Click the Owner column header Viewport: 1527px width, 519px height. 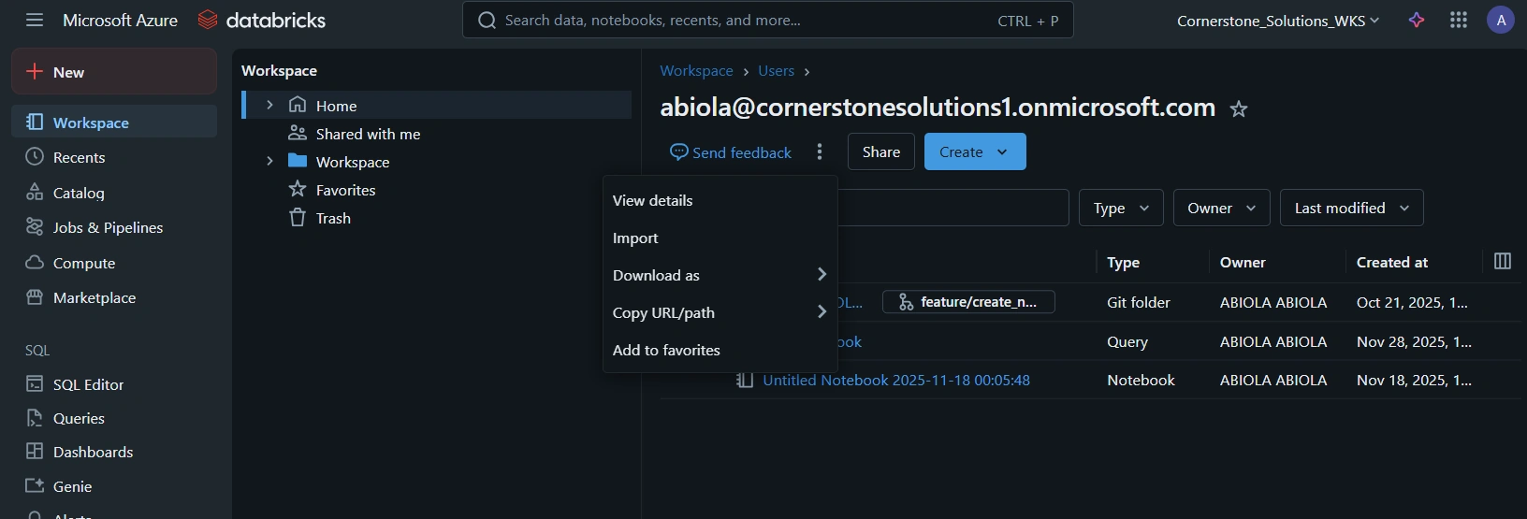1243,263
